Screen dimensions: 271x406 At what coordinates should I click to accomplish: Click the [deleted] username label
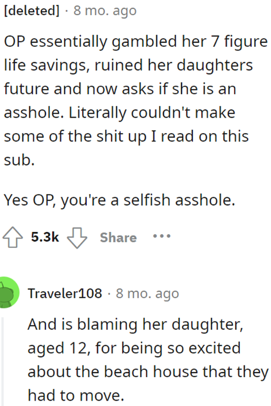[30, 10]
